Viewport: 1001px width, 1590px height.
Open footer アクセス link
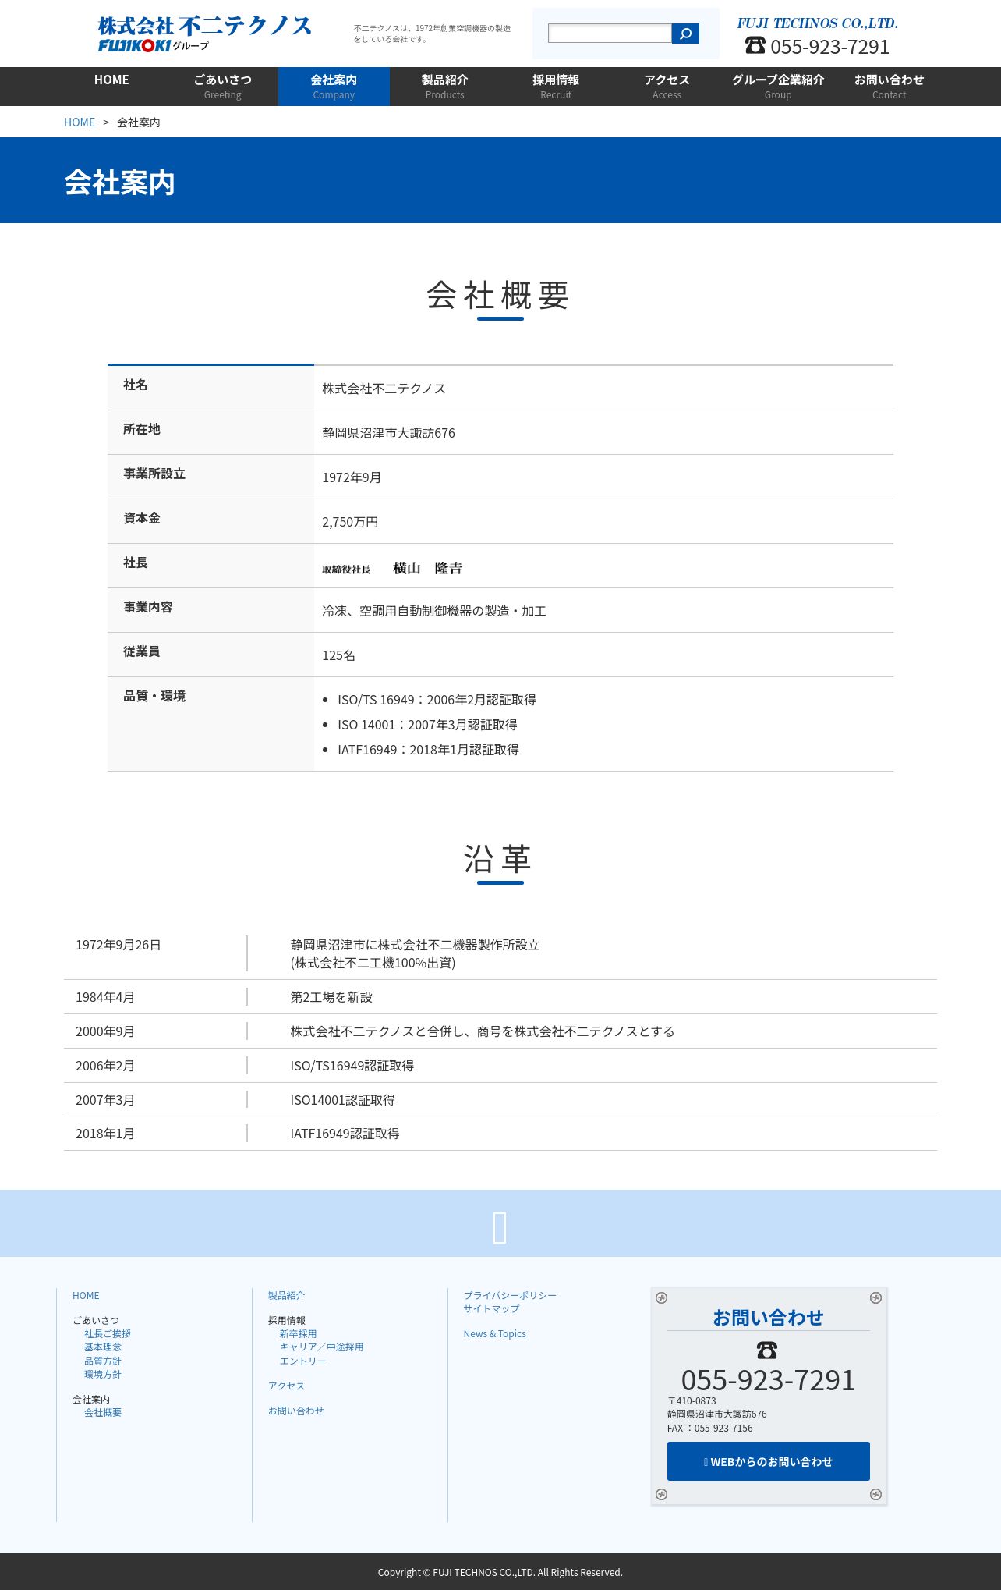click(x=287, y=1386)
